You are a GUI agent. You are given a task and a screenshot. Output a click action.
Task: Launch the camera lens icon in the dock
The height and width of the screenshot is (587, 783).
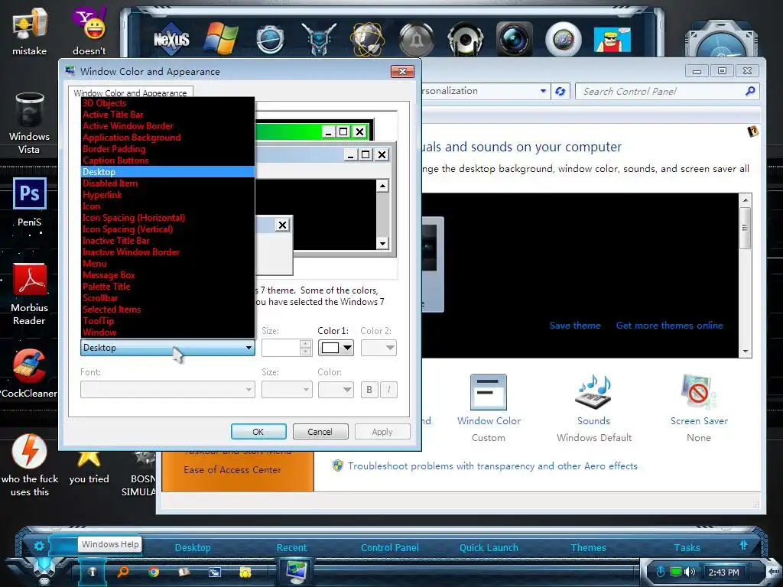pyautogui.click(x=515, y=38)
